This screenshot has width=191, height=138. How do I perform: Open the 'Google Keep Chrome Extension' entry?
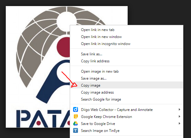click(127, 117)
